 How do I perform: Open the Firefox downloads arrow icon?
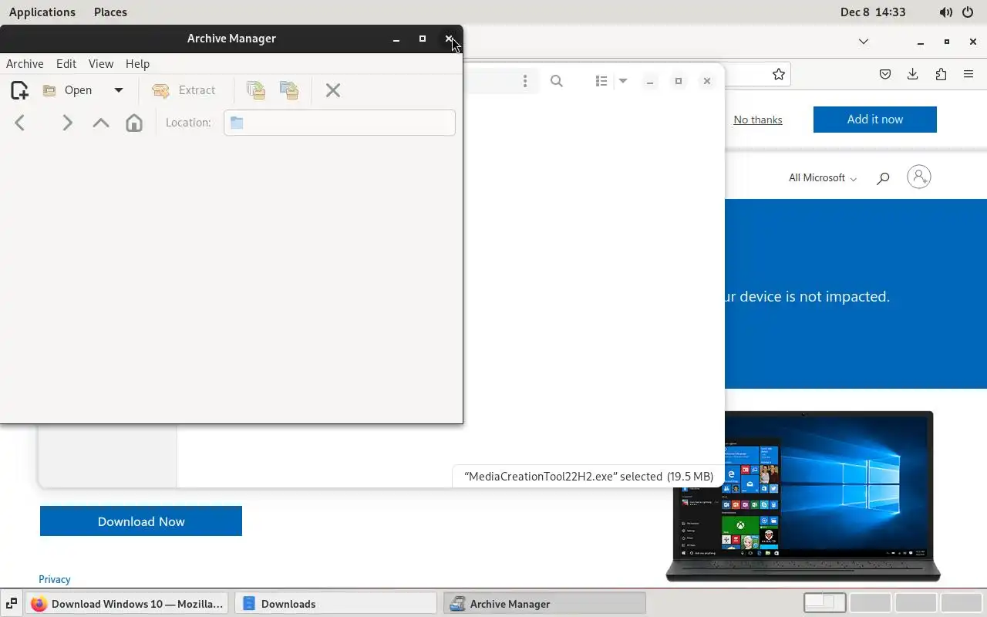(x=913, y=74)
